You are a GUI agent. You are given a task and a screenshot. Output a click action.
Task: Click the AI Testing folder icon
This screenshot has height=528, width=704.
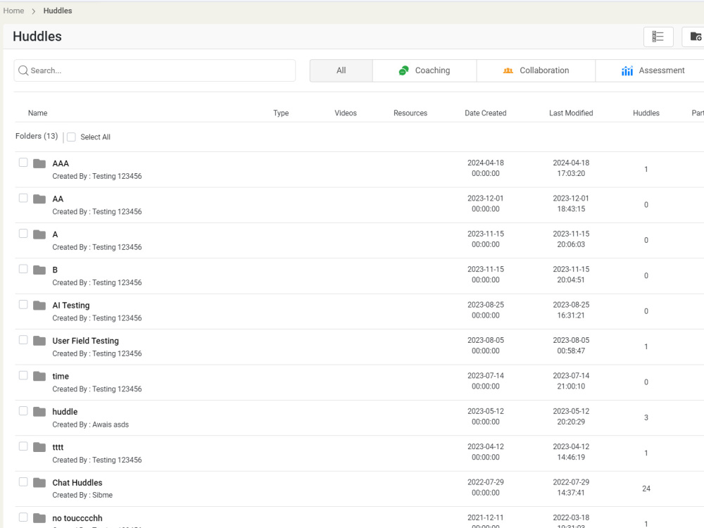(39, 306)
